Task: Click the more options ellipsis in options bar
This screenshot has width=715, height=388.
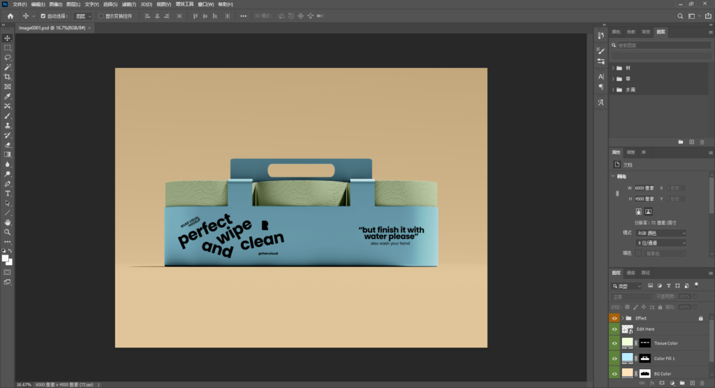Action: click(x=244, y=16)
